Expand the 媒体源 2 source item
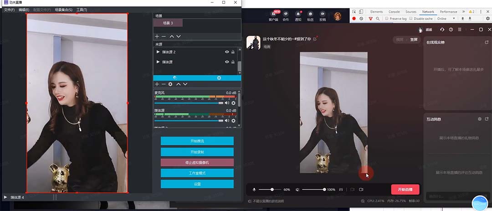Image resolution: width=492 pixels, height=211 pixels. coord(158,52)
